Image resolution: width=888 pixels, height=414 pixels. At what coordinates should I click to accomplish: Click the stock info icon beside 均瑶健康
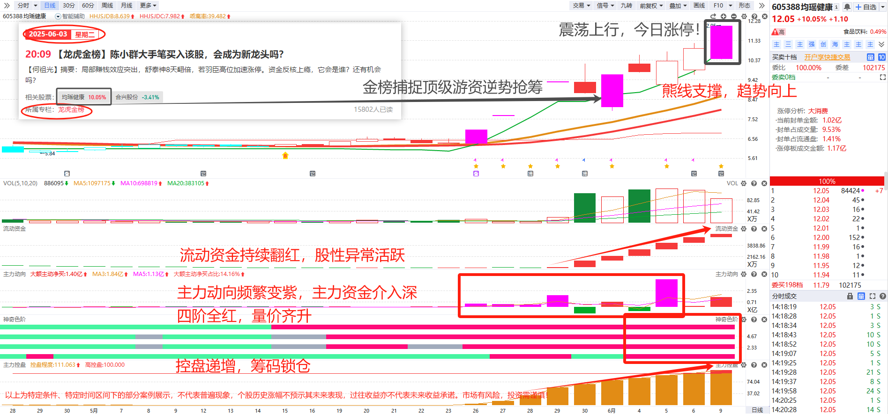click(836, 7)
